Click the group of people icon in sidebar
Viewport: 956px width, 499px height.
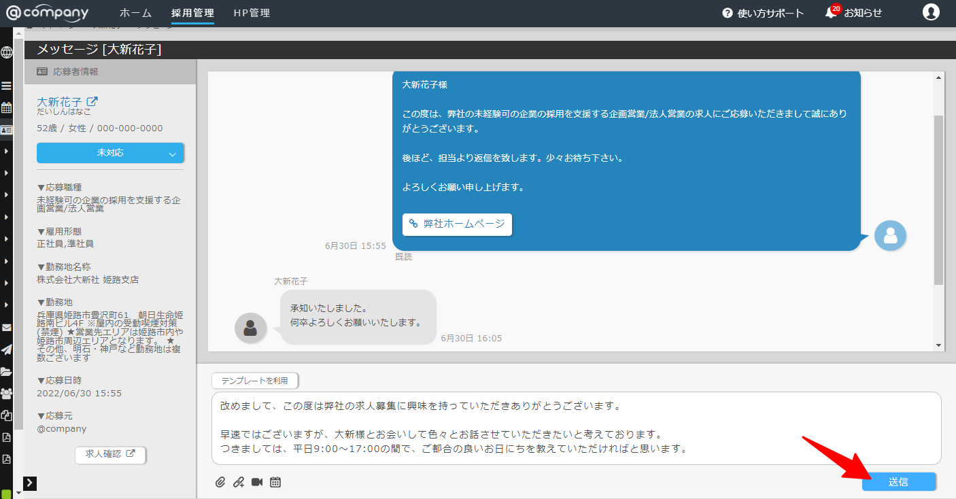coord(7,393)
